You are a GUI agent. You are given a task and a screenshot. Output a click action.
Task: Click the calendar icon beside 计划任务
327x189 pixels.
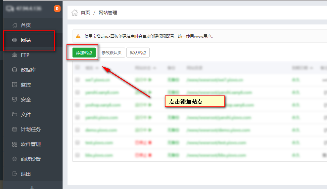(15, 130)
